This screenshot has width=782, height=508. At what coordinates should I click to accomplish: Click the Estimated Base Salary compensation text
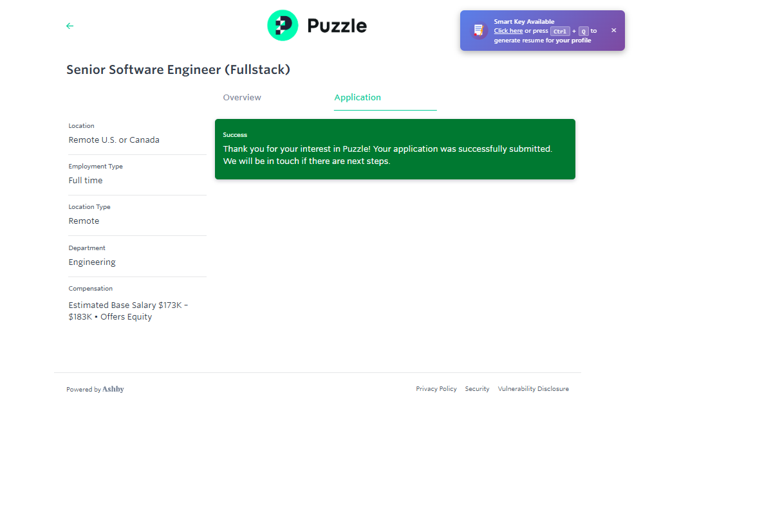[x=128, y=311]
